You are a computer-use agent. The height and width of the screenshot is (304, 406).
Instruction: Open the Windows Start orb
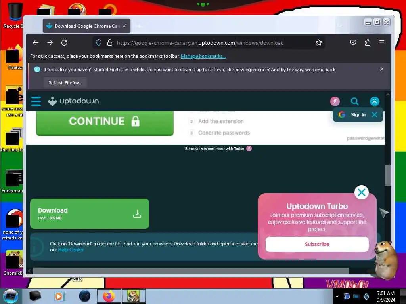[11, 296]
